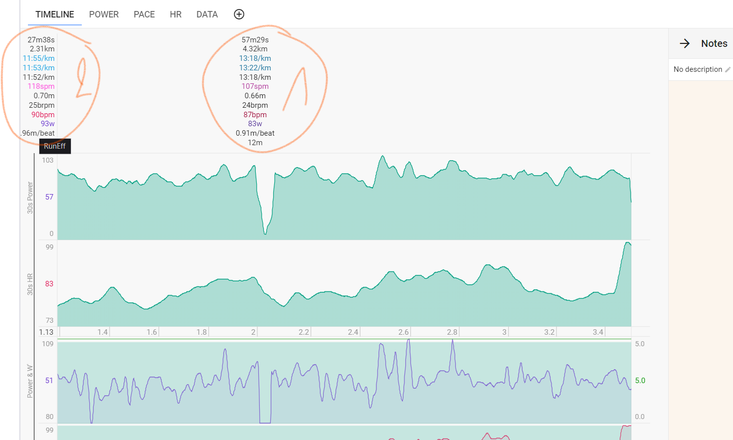
Task: Click the 2.2 km marker on the distance axis
Action: coord(304,332)
